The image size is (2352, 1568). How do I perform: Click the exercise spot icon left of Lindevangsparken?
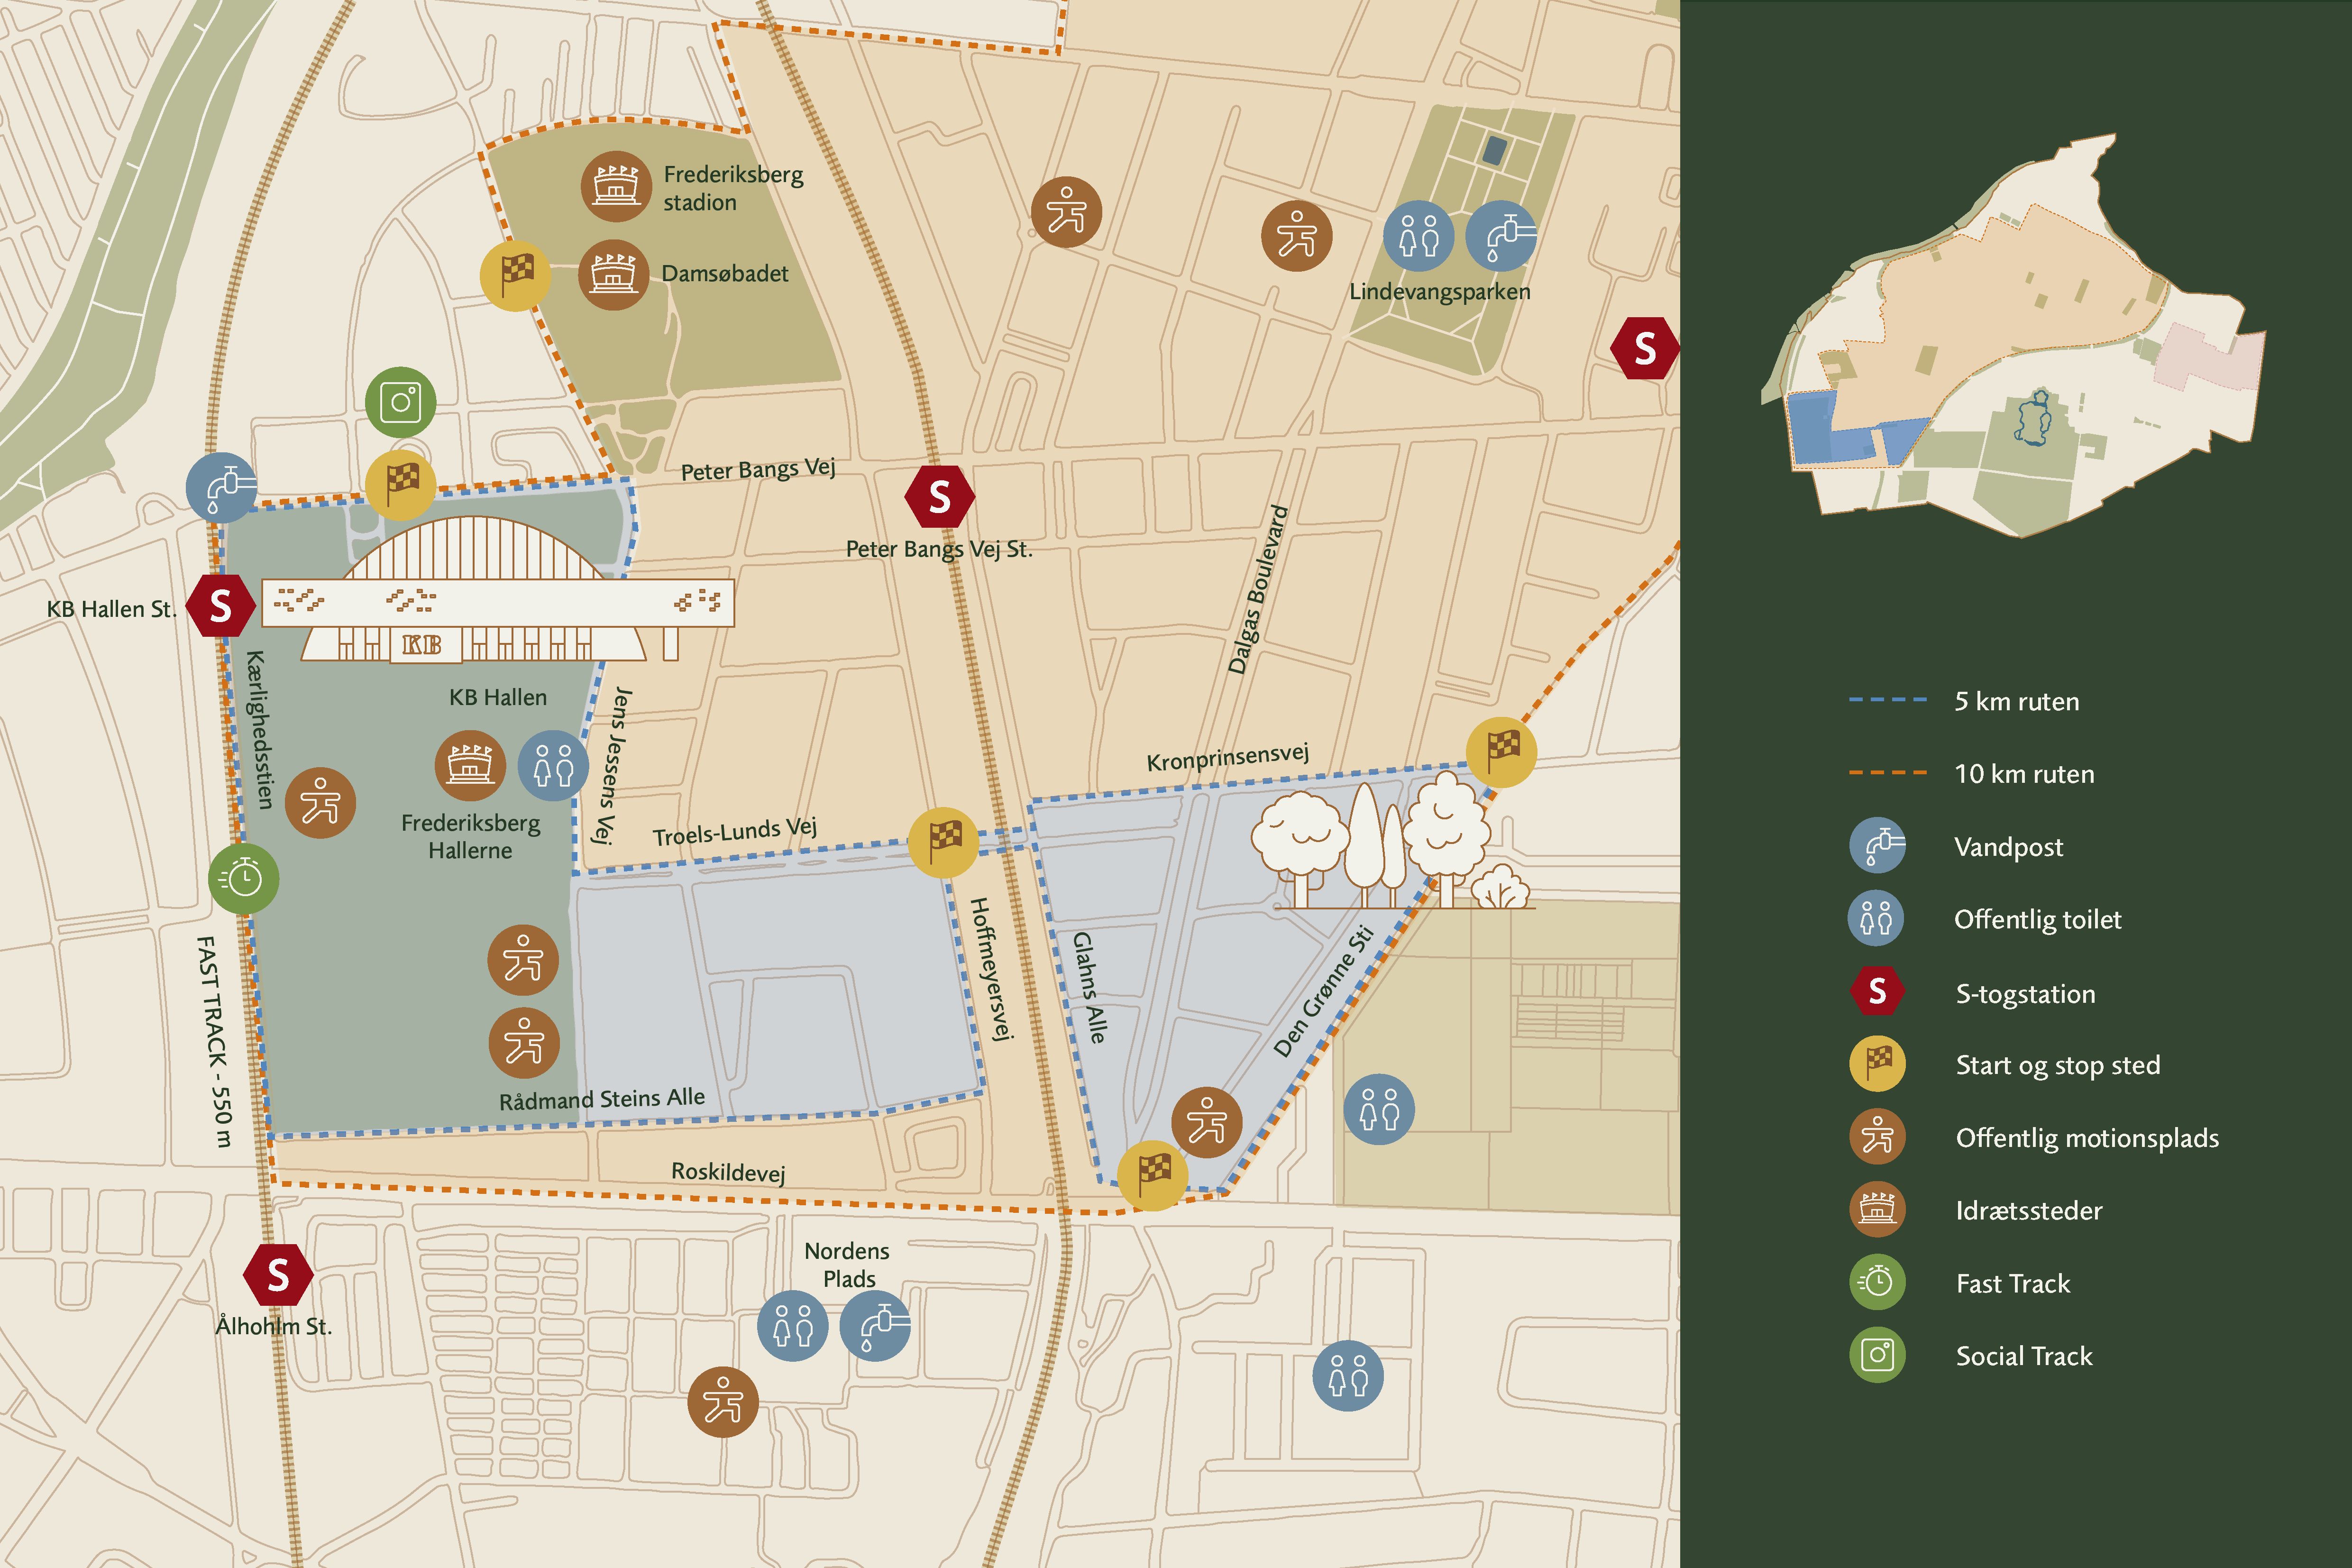[1297, 236]
